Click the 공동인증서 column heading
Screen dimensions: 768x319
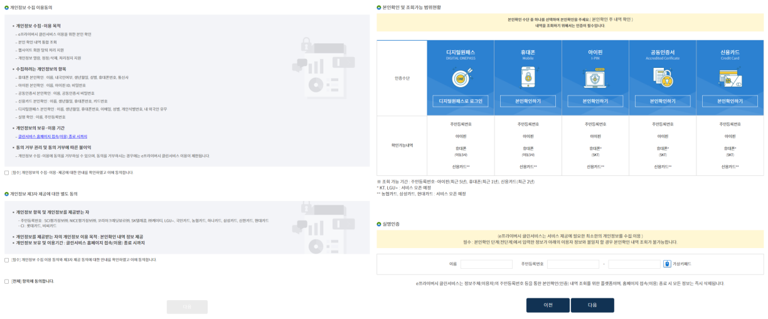click(662, 53)
